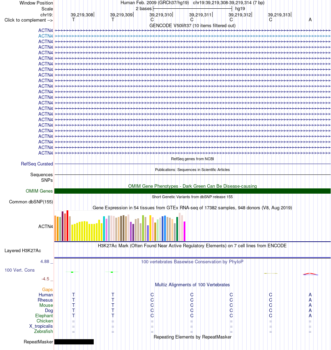
Task: Click the 'OMIM Genes' track label
Action: click(39, 191)
